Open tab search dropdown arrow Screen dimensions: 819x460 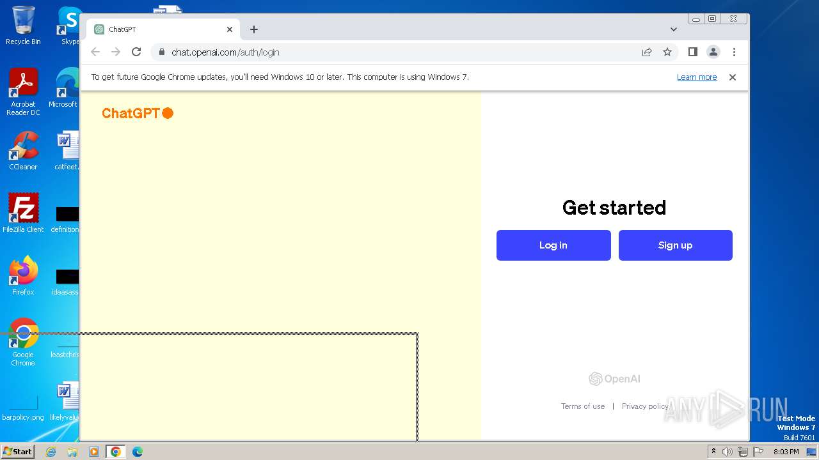coord(674,29)
